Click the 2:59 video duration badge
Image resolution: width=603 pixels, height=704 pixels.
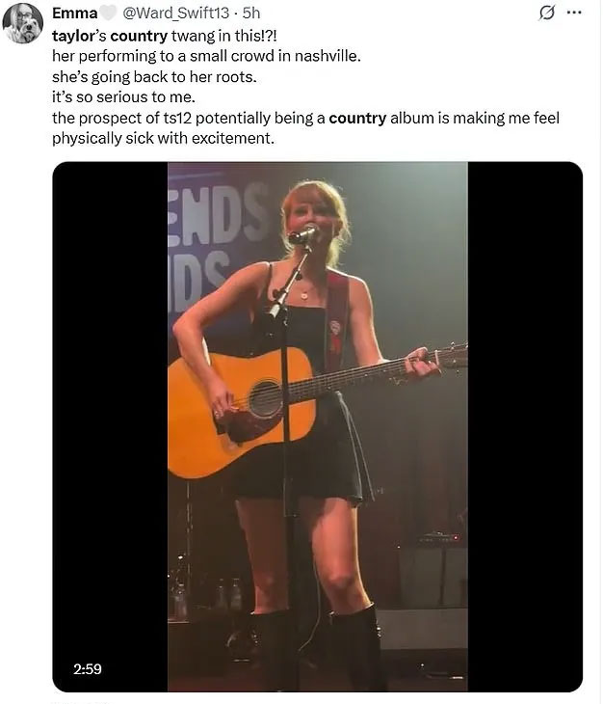tap(86, 668)
